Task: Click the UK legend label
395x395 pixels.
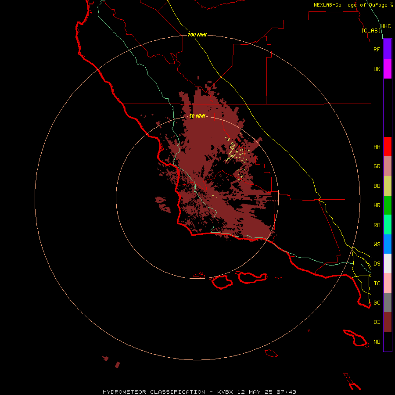Action: click(377, 69)
